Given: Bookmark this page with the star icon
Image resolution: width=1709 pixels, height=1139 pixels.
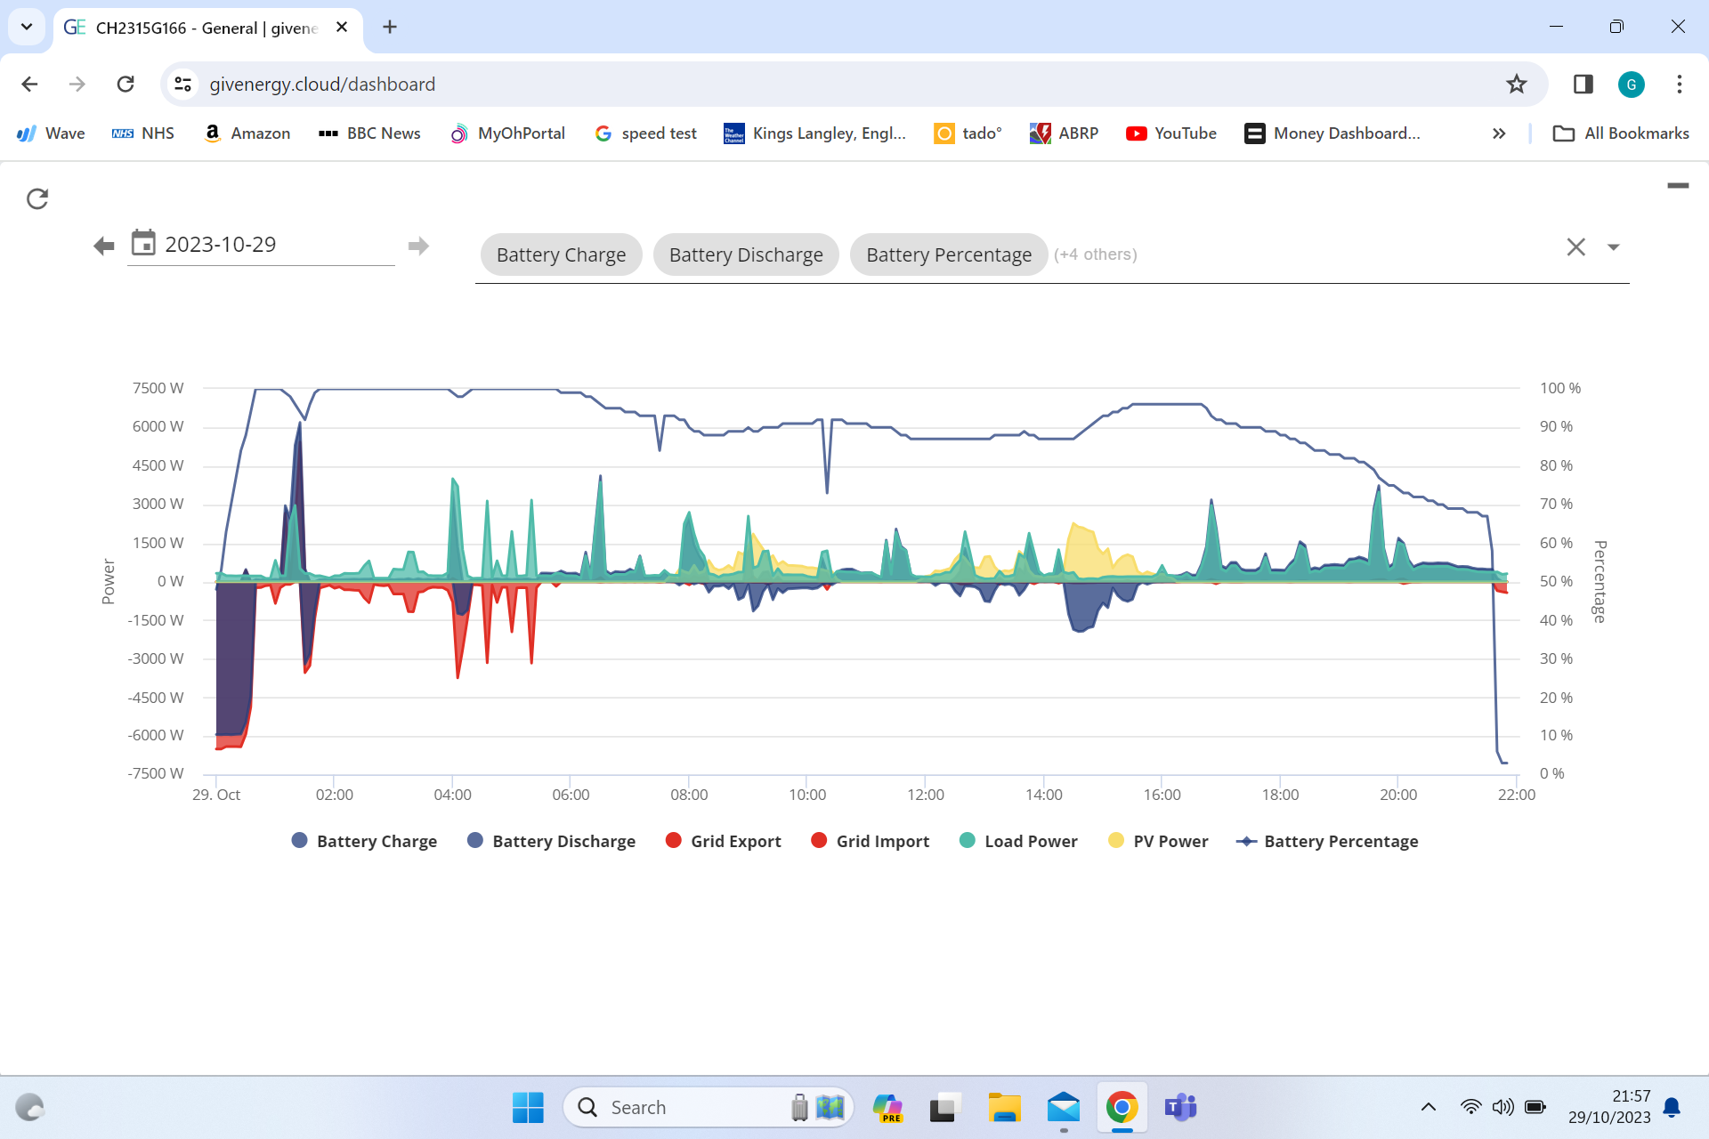Looking at the screenshot, I should coord(1517,85).
